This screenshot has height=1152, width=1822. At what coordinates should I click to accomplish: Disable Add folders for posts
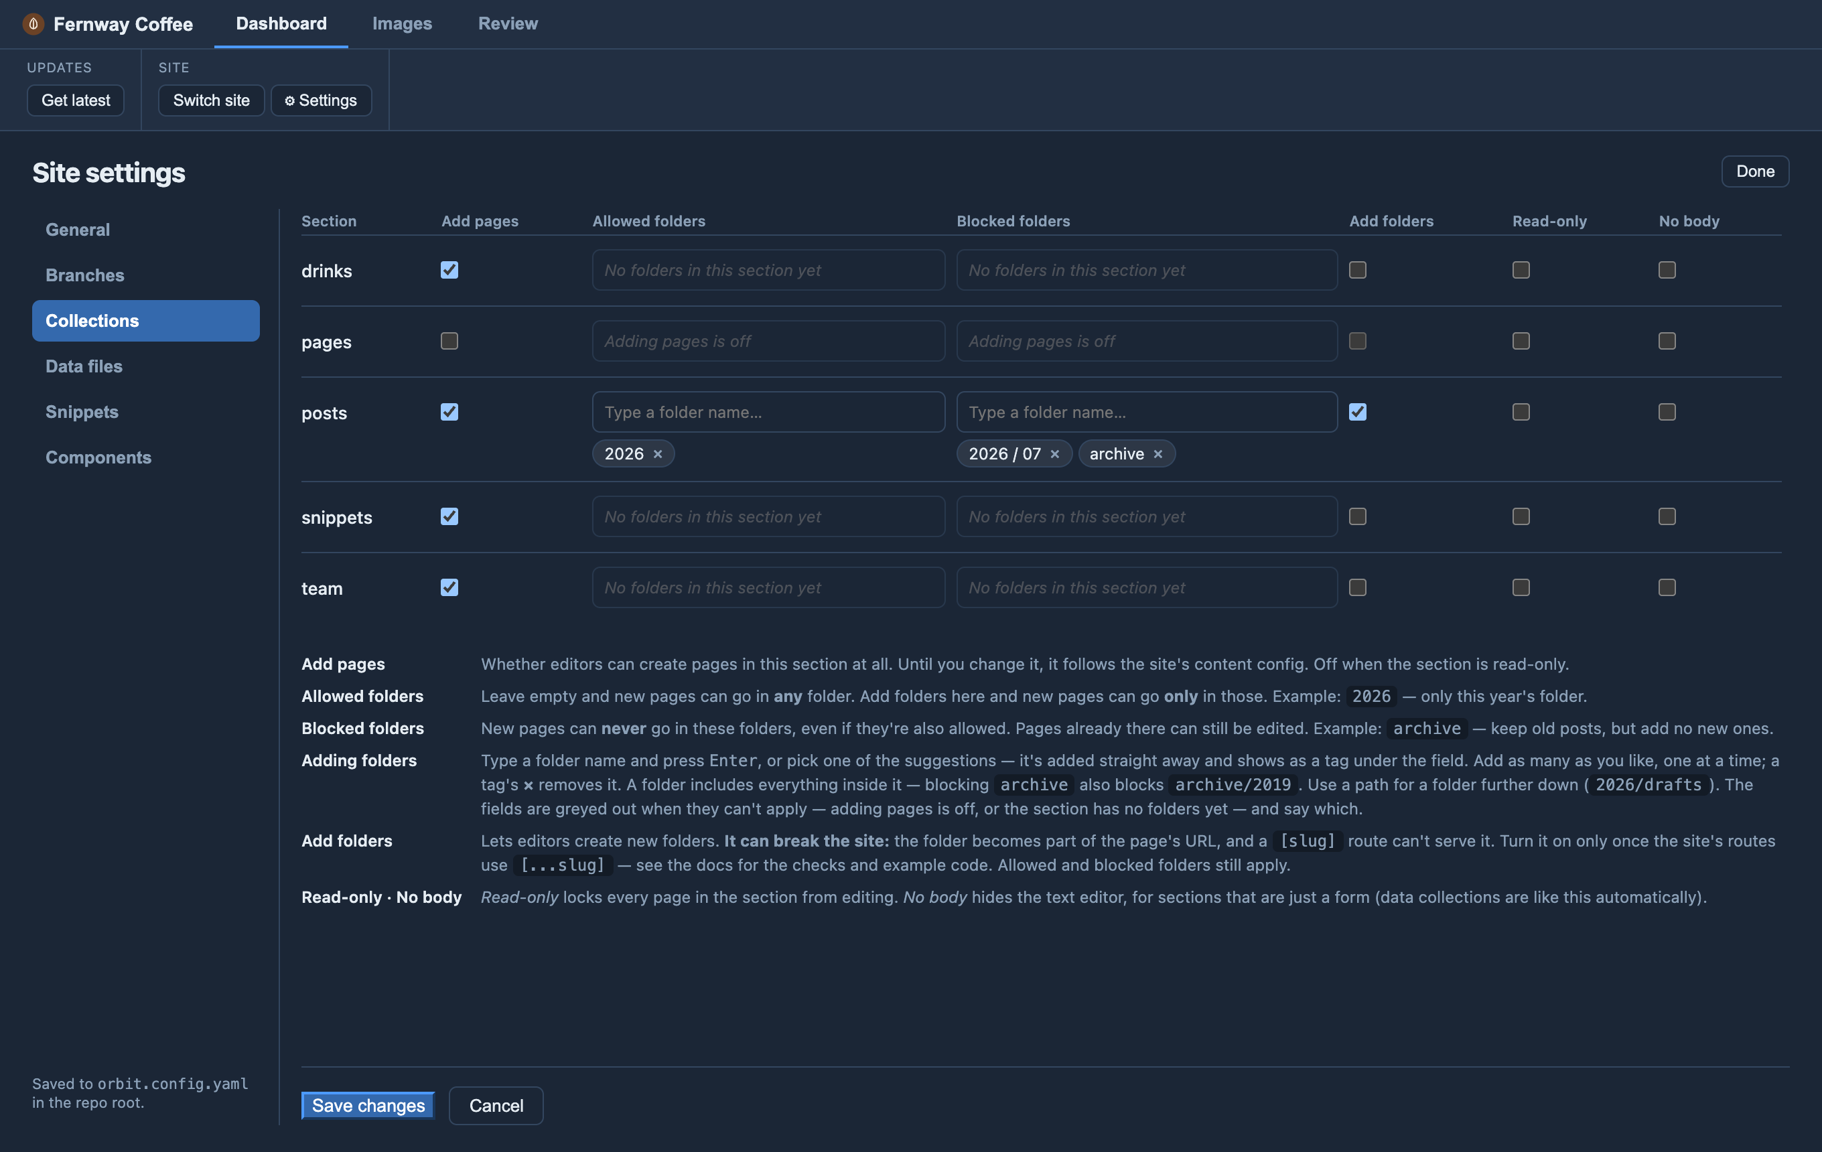tap(1357, 412)
